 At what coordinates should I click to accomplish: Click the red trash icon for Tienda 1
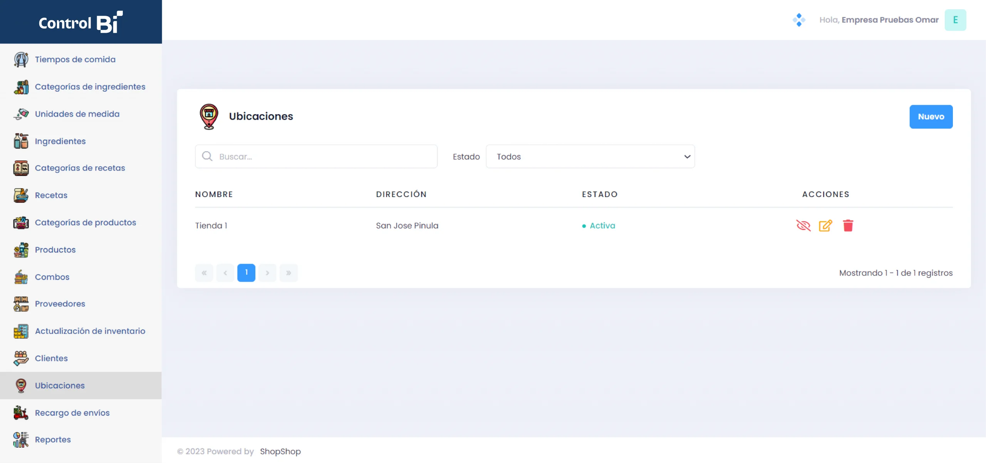pos(848,226)
